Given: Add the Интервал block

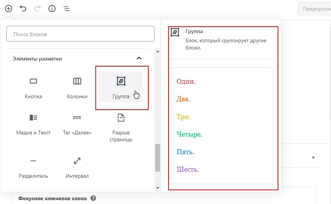Looking at the screenshot, I should (77, 167).
